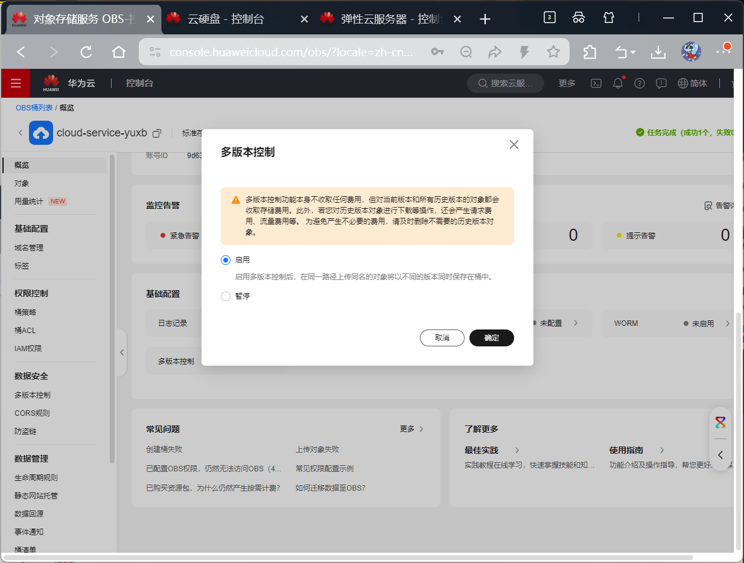Open 桶ACL in the sidebar
Screen dimensions: 744x563
point(25,330)
